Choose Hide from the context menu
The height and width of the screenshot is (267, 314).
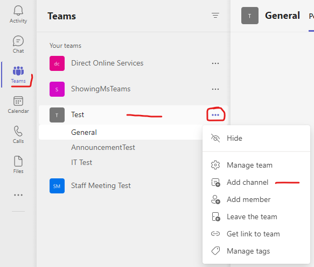pyautogui.click(x=256, y=138)
